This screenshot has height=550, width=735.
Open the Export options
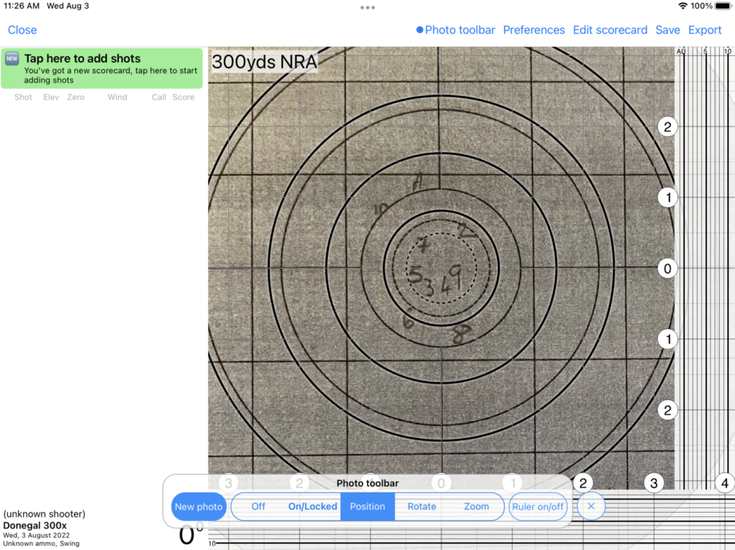(x=705, y=30)
